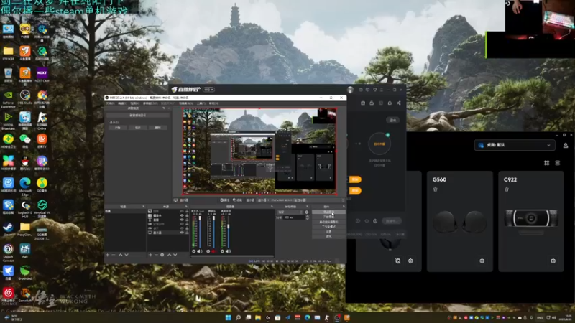
Task: Switch G HUB devices to grid view
Action: (x=547, y=163)
